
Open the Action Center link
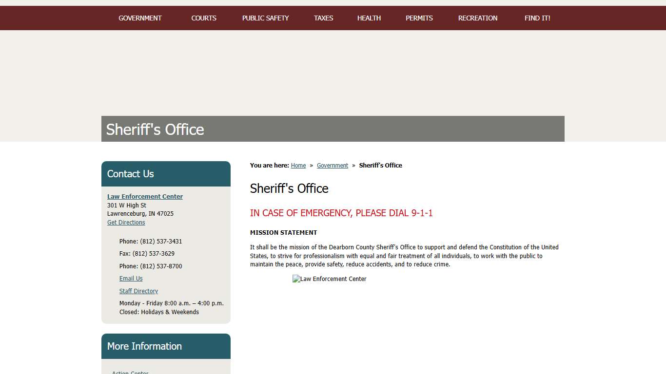(x=130, y=372)
